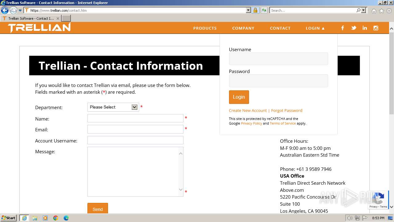Open Google Terms of Service link
The height and width of the screenshot is (222, 394).
[283, 123]
